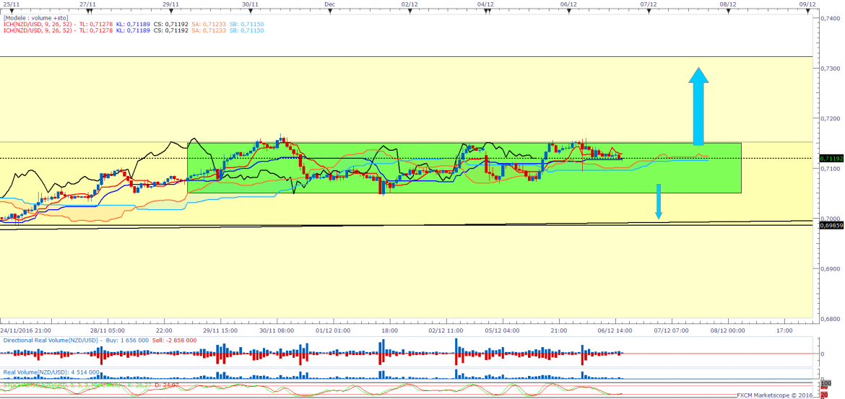The image size is (845, 399).
Task: Select the upper ICH(NZD/USD, 9, 26, 52) label
Action: point(45,24)
